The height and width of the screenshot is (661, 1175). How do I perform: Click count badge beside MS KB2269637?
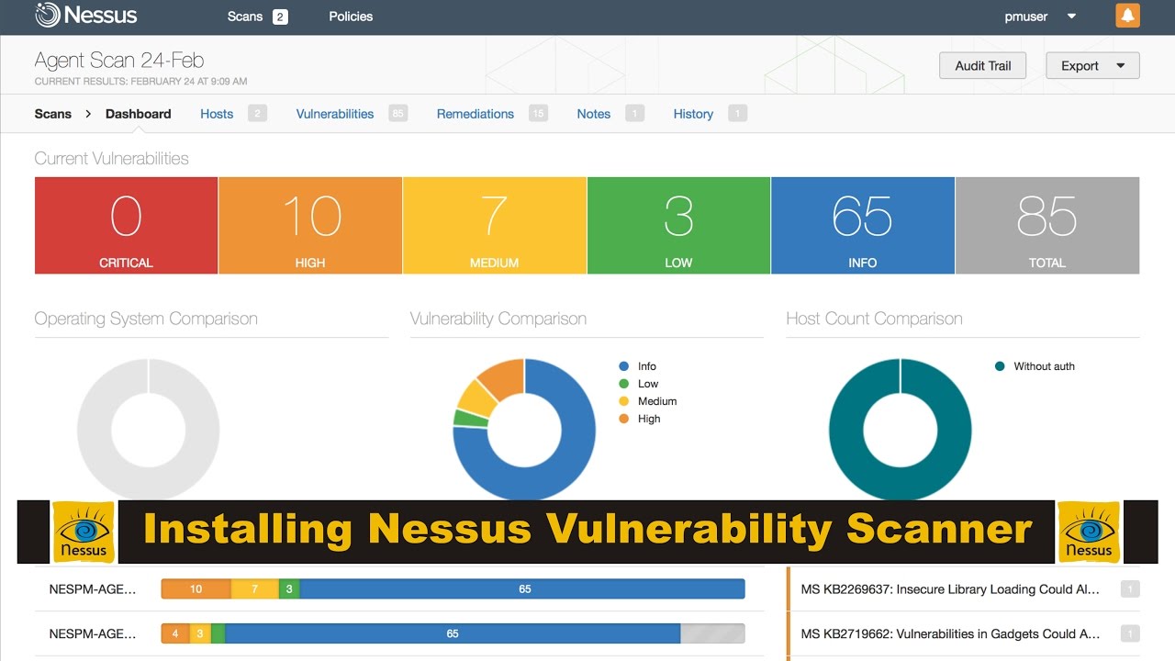[1130, 589]
